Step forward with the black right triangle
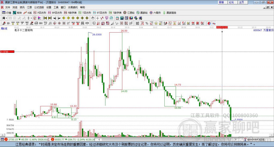Screen dimensions: 274x147 59,18
